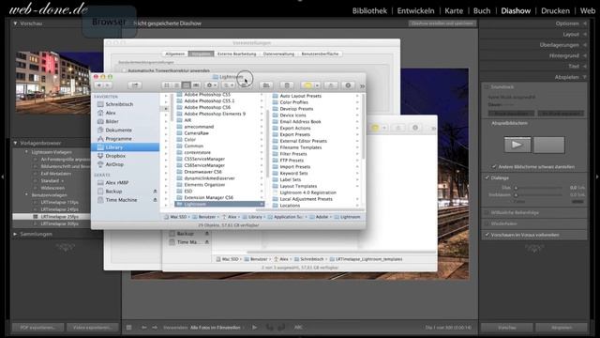Select Library in Finder sidebar
The image size is (600, 338).
click(125, 147)
